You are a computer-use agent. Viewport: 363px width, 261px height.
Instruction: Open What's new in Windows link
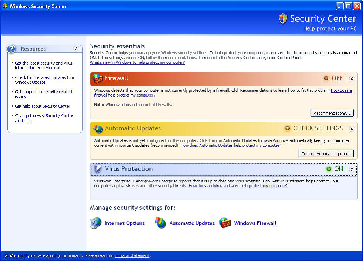pos(137,62)
